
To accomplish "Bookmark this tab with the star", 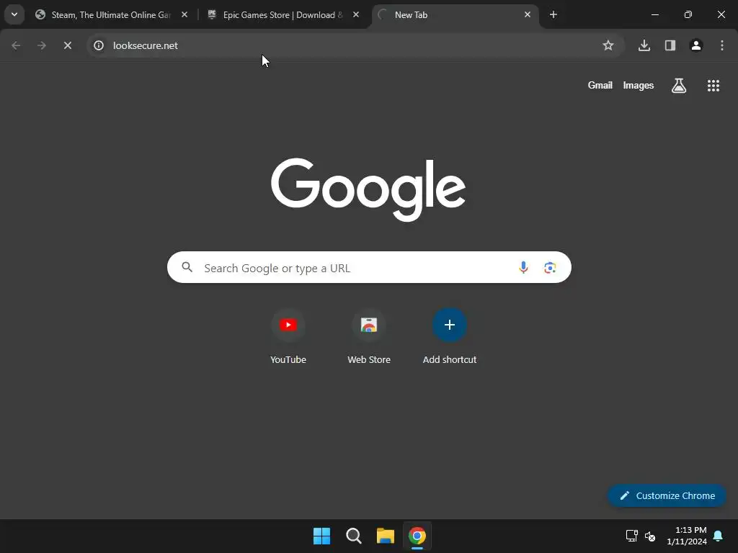I will [x=608, y=45].
